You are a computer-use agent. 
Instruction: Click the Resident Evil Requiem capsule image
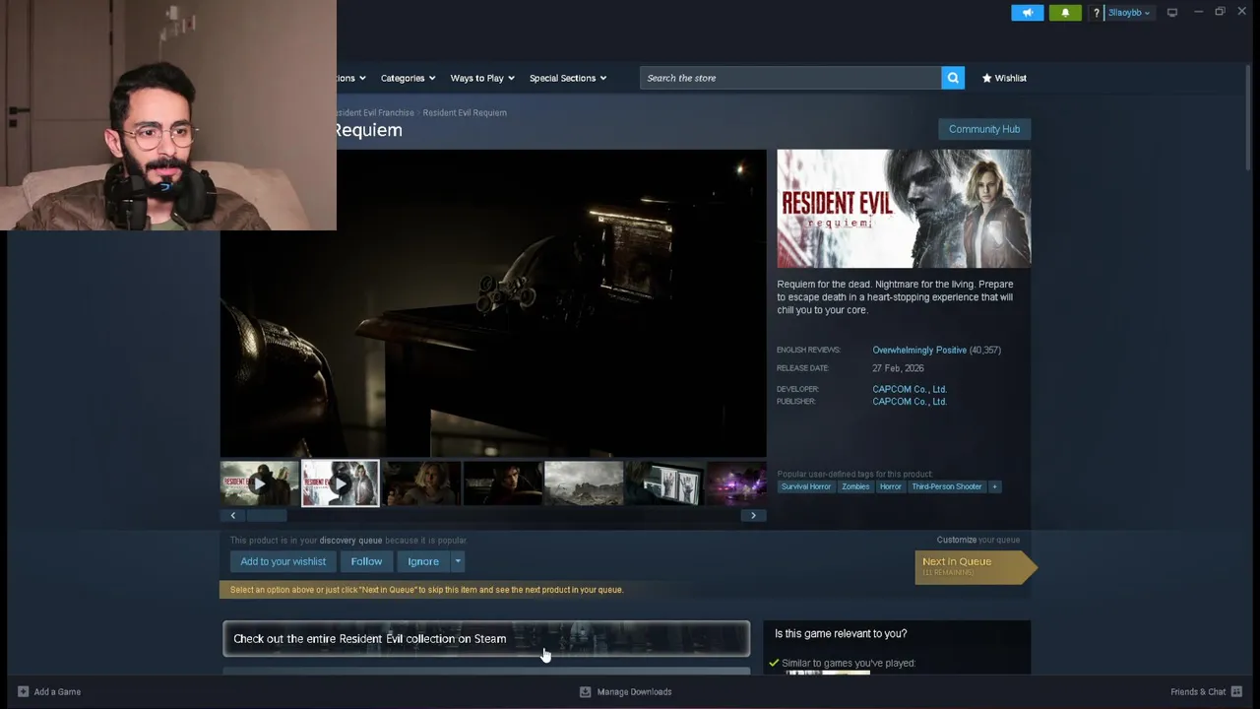pos(904,209)
